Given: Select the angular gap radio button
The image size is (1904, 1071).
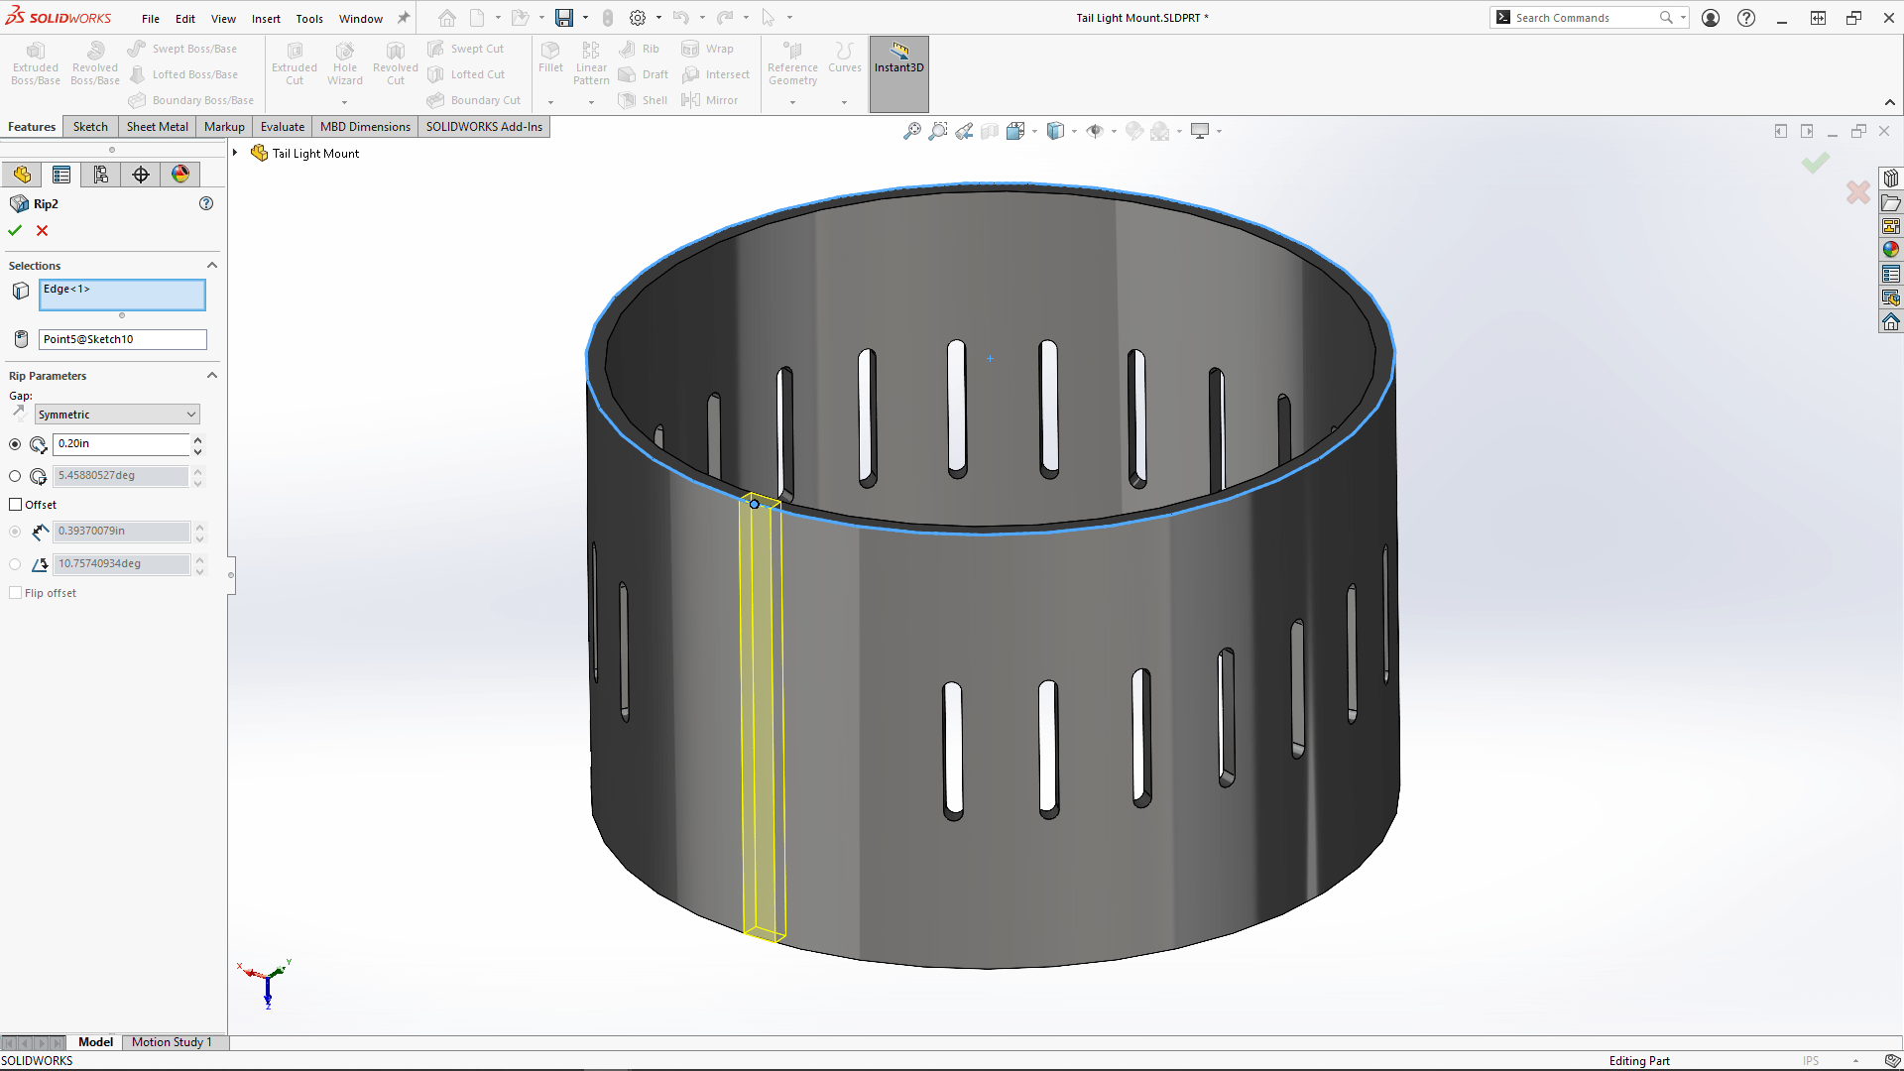Looking at the screenshot, I should (15, 476).
